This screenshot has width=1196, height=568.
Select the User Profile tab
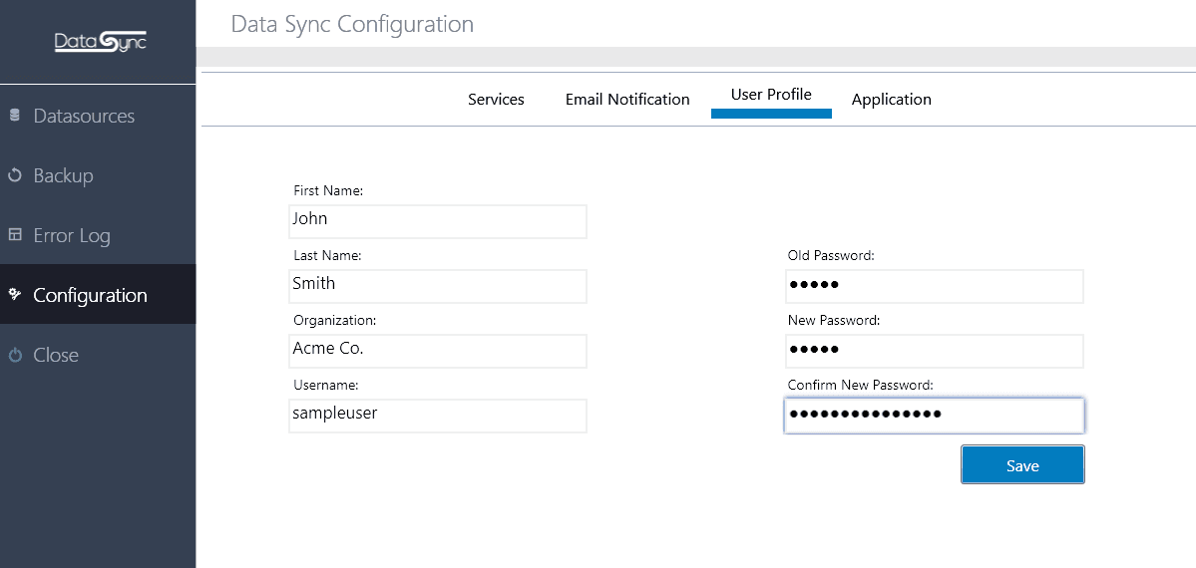(x=771, y=99)
